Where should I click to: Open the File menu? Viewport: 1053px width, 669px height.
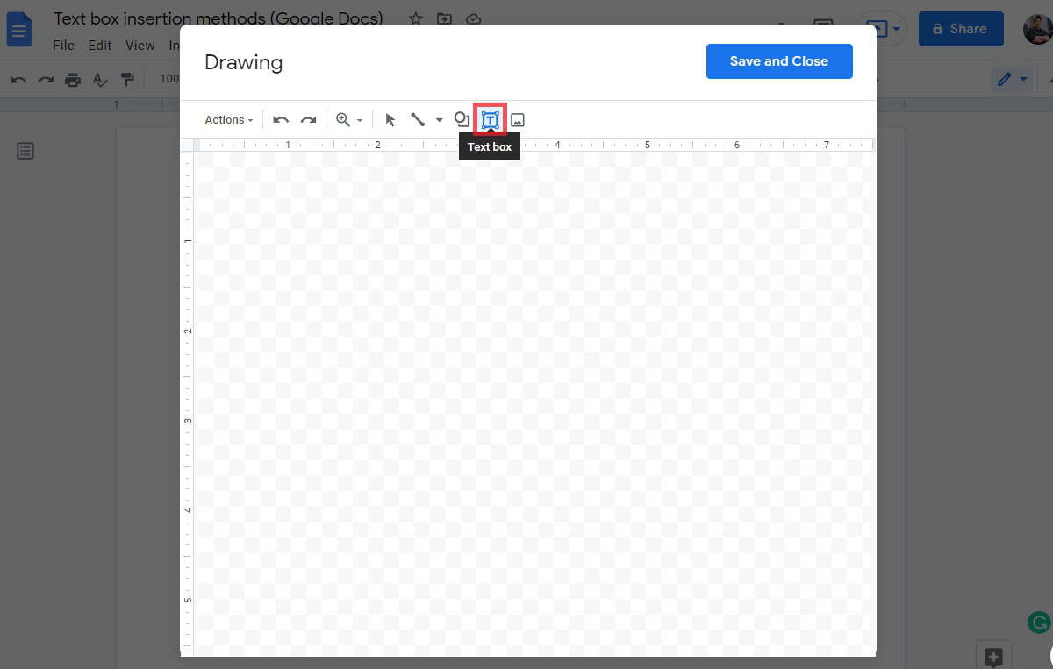(63, 46)
